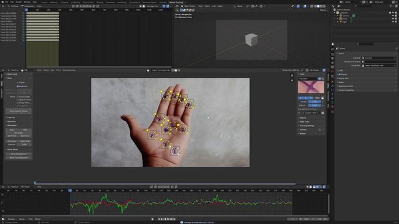Switch viewport shading to rendered
Viewport: 399px width, 224px height.
[324, 6]
